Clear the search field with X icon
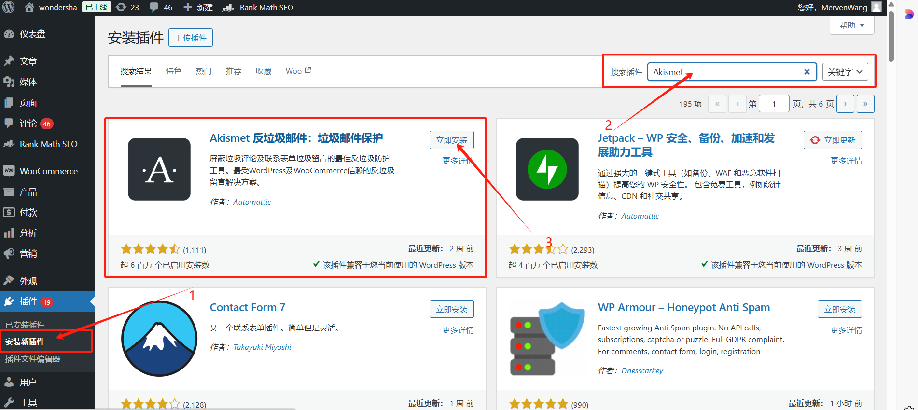The height and width of the screenshot is (410, 918). coord(807,72)
